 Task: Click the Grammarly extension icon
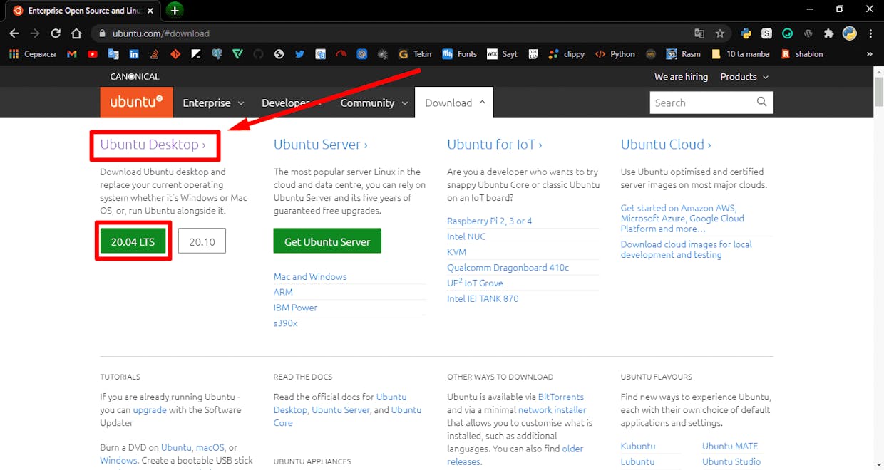[787, 33]
